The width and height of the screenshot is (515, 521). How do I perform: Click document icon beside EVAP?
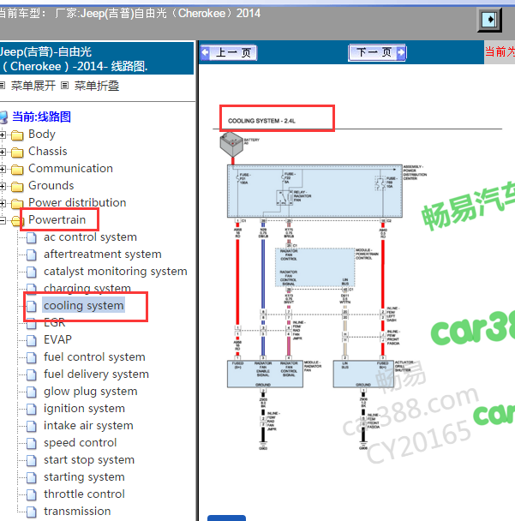(32, 340)
